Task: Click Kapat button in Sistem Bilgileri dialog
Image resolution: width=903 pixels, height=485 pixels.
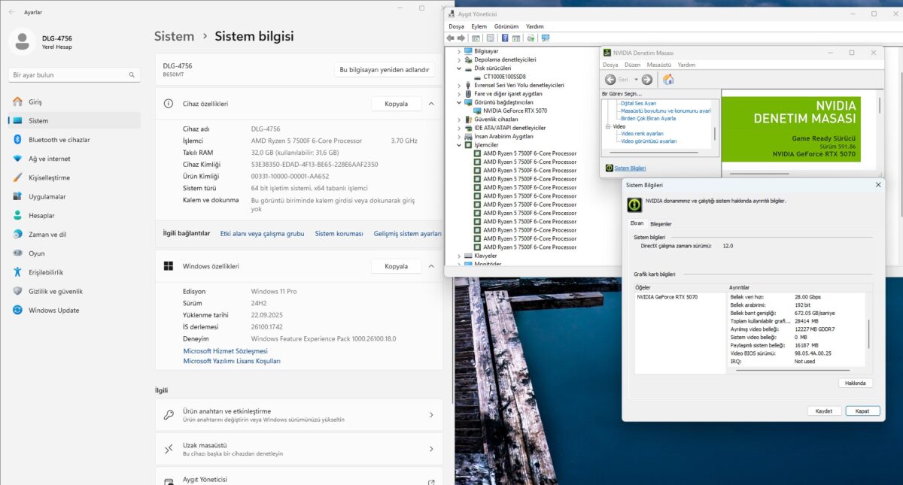Action: pos(862,411)
